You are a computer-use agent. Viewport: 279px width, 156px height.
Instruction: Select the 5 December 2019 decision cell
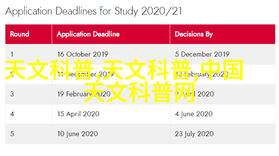(x=223, y=54)
